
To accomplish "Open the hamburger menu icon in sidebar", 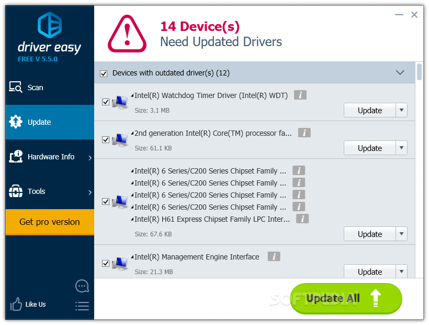I will pos(82,306).
